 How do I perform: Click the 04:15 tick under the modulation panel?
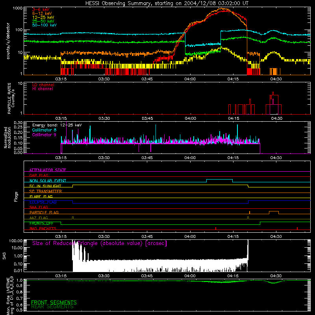233,158
